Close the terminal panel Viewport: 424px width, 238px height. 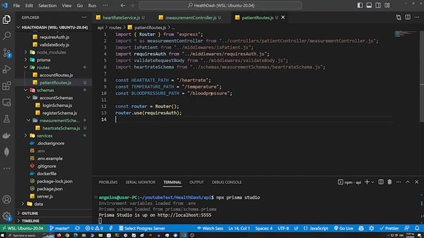click(417, 182)
